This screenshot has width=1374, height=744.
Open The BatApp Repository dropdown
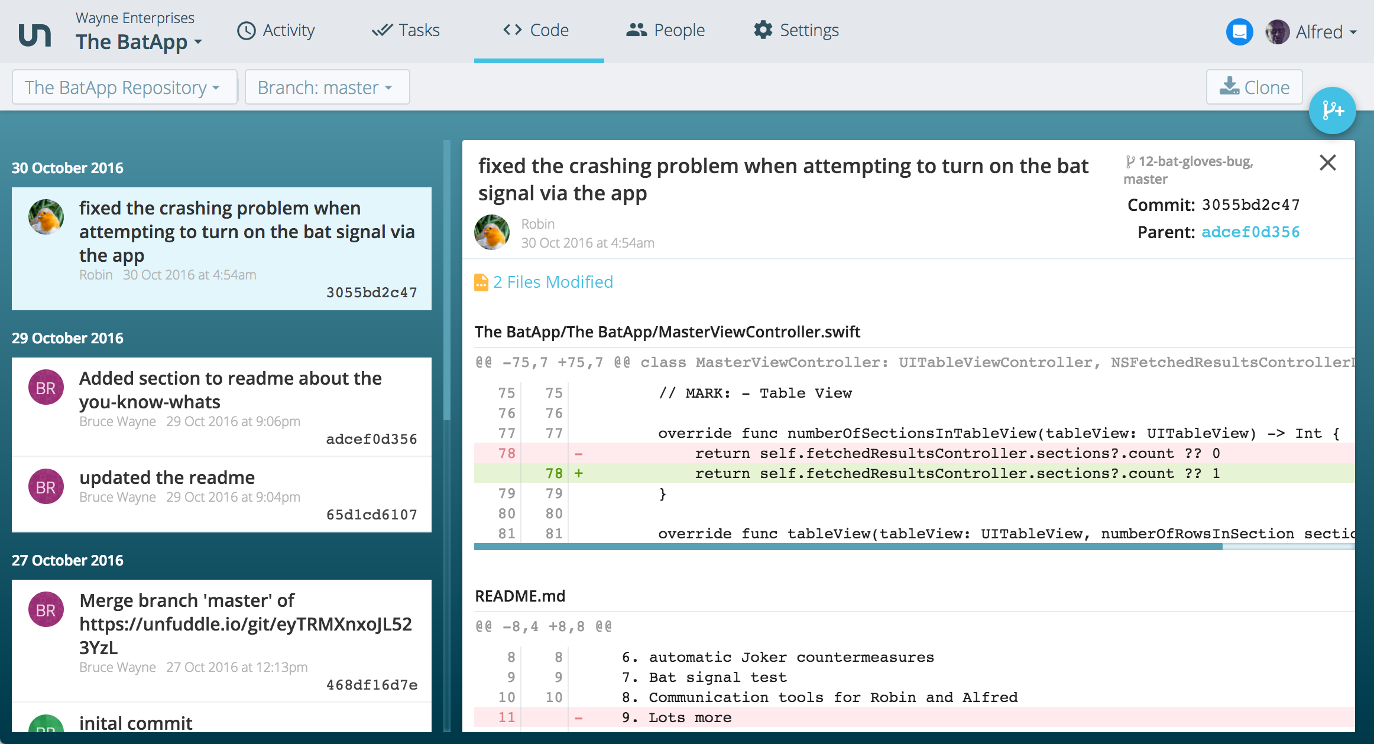tap(125, 87)
